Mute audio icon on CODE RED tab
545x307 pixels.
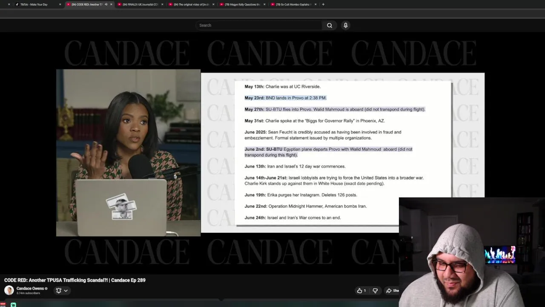click(x=106, y=4)
